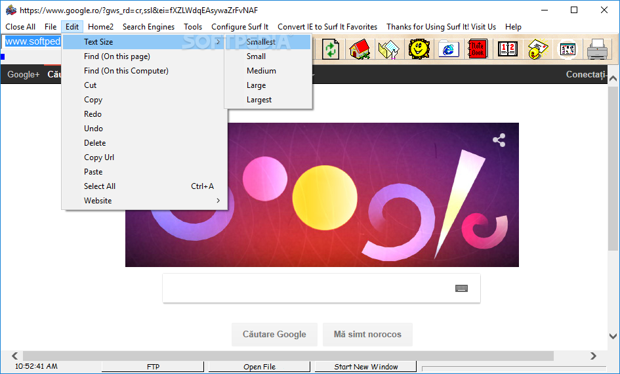Image resolution: width=620 pixels, height=374 pixels.
Task: Open the File menu
Action: tap(51, 26)
